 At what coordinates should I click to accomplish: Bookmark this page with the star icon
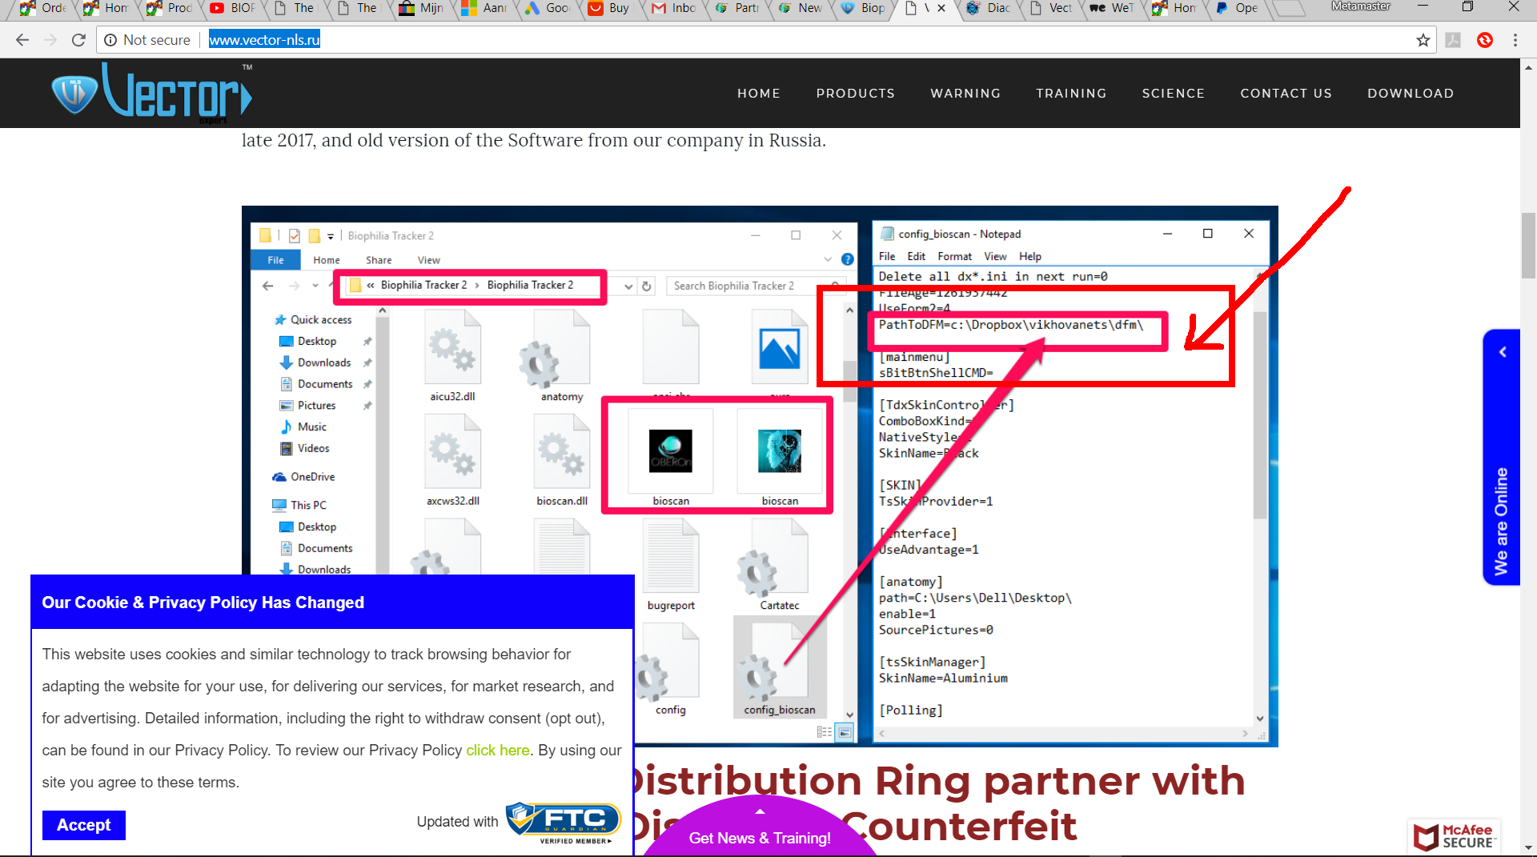(x=1423, y=40)
